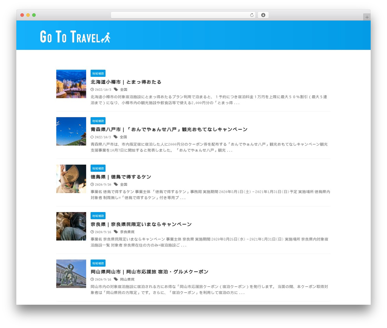Click 地域補助 category badge on 岡山市 article

point(98,264)
